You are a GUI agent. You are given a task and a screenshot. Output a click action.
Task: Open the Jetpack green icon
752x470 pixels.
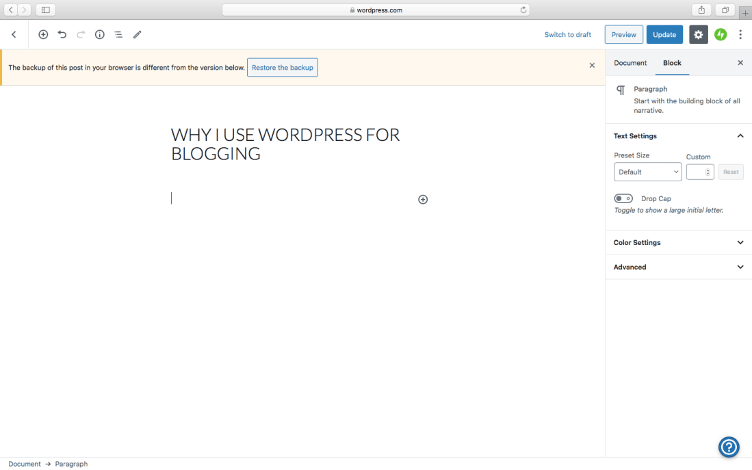click(721, 34)
